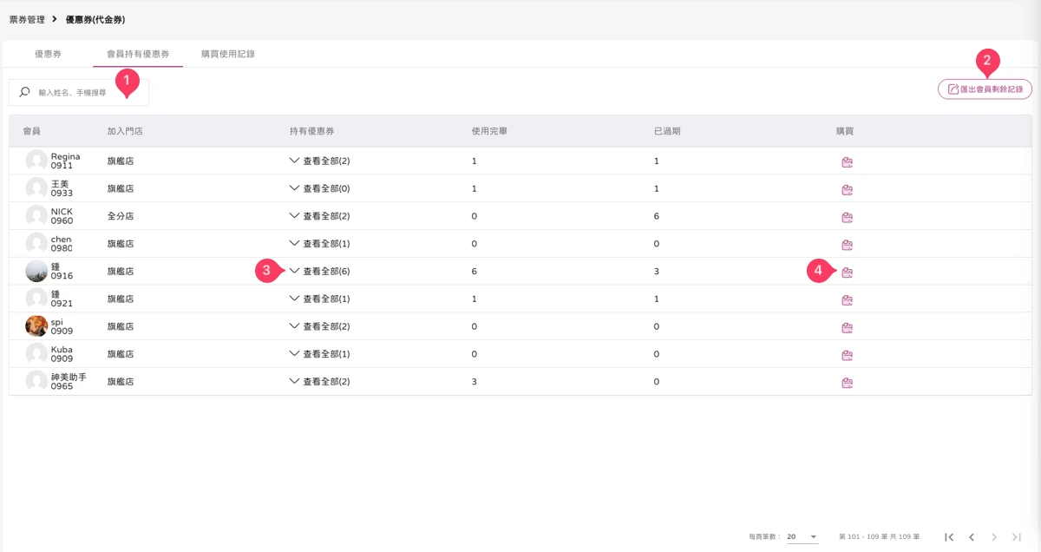
Task: Open purchase icon for member NICK
Action: coord(848,217)
